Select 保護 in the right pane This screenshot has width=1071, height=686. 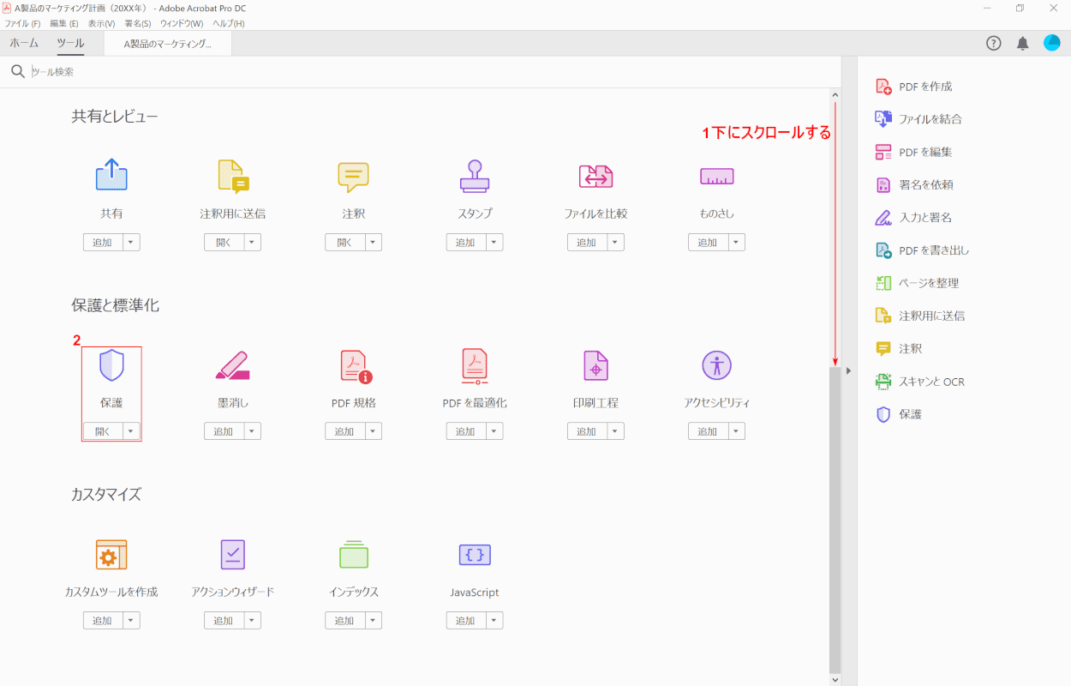point(899,414)
